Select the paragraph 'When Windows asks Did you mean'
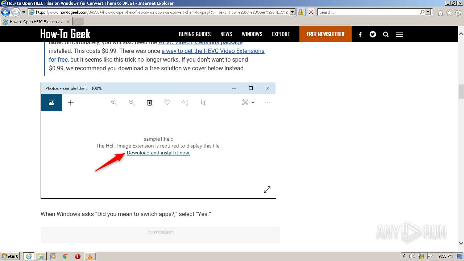The width and height of the screenshot is (464, 261). point(126,214)
